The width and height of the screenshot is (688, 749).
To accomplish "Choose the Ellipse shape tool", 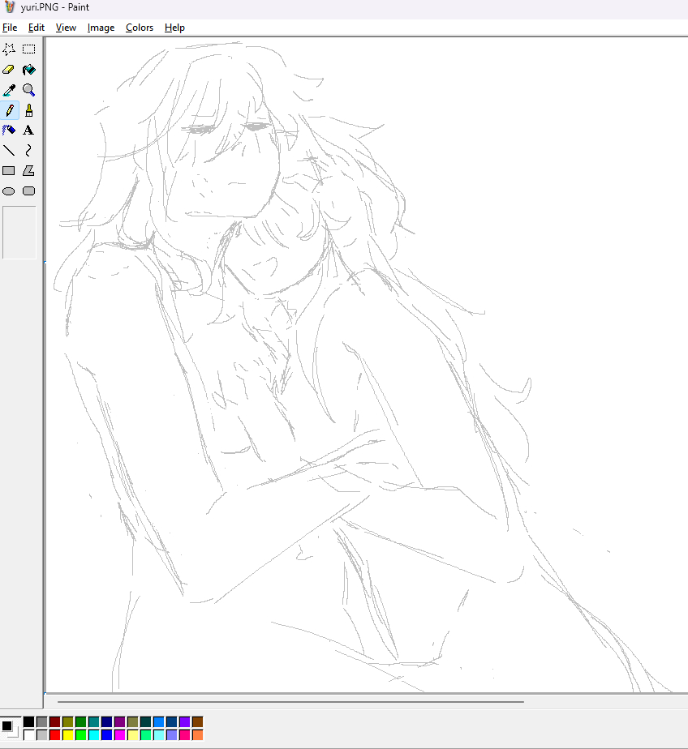I will pos(9,191).
